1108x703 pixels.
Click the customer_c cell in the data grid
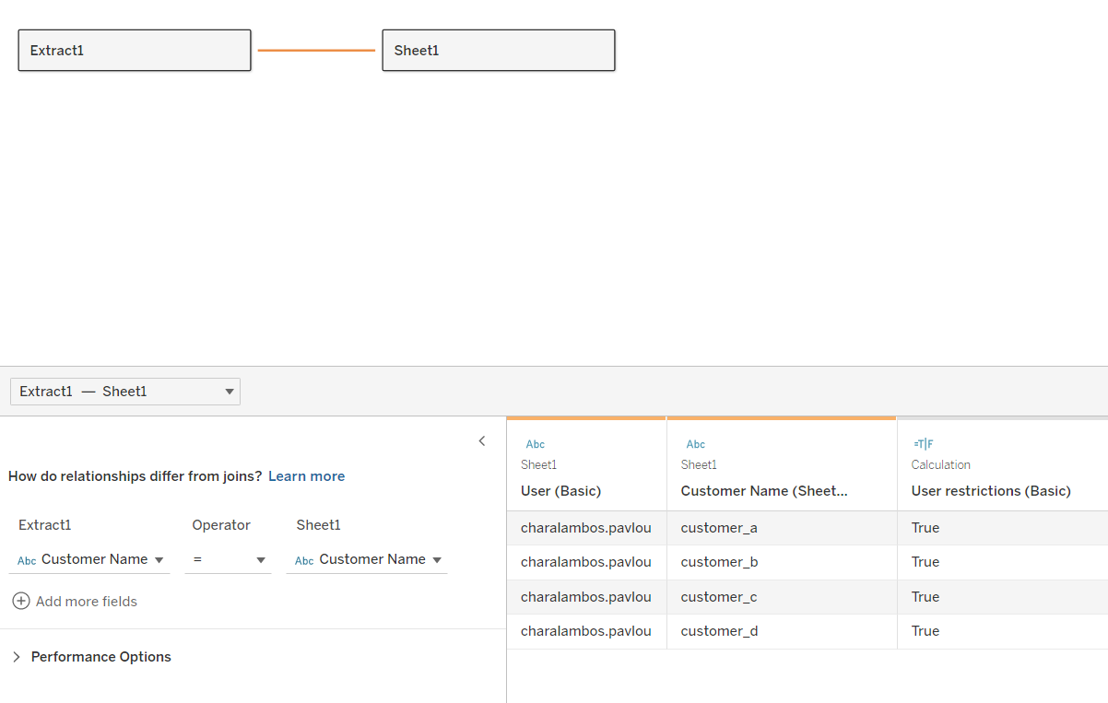(x=719, y=597)
